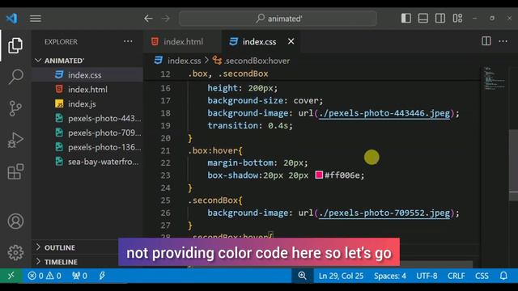Viewport: 518px width, 291px height.
Task: Click the sticky scroll line .box, .secondBox
Action: tap(228, 74)
